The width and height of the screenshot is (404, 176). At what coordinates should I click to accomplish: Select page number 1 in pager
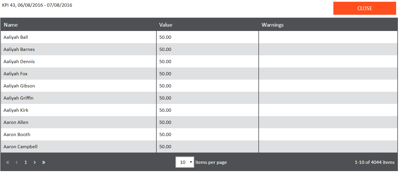[26, 162]
